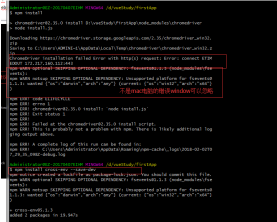Click the "$ npm install" command at the top
This screenshot has width=277, height=222.
(26, 13)
